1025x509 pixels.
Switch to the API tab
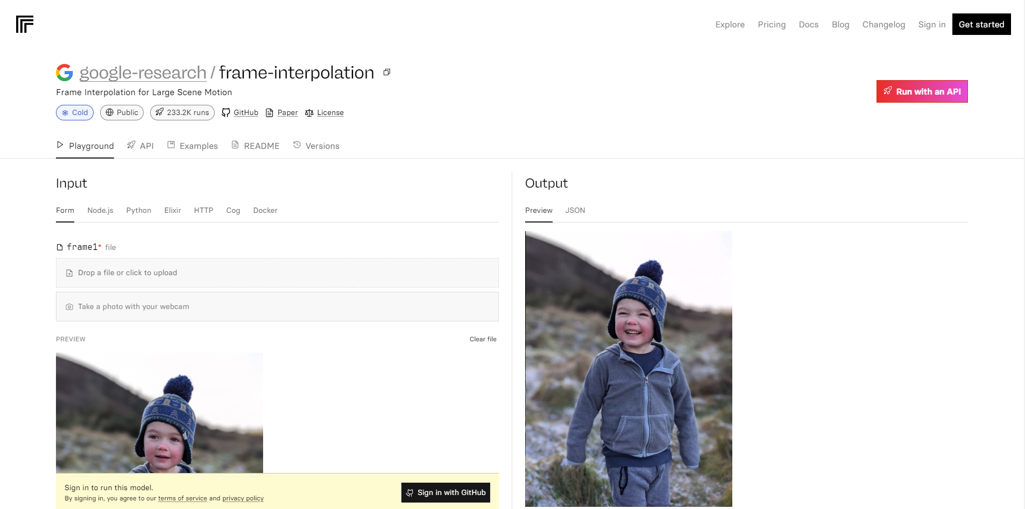click(x=140, y=146)
